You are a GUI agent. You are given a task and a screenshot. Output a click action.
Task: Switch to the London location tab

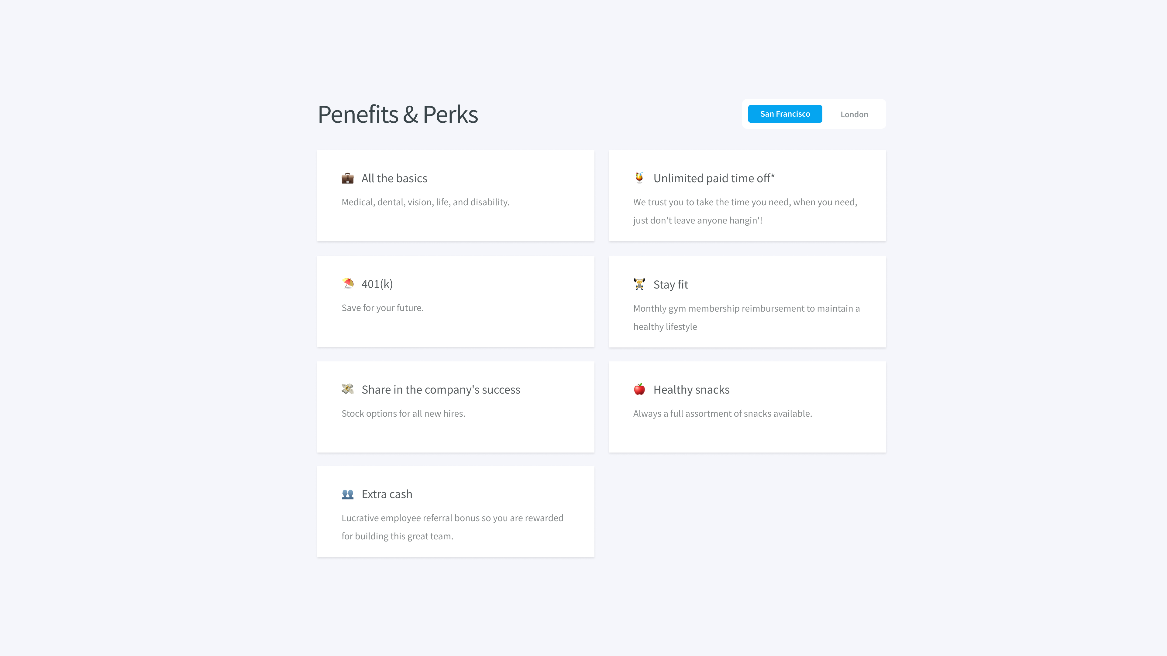854,114
